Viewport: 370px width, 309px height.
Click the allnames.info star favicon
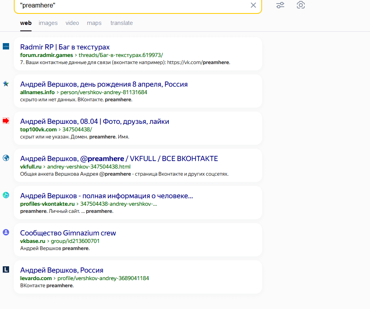coord(6,83)
